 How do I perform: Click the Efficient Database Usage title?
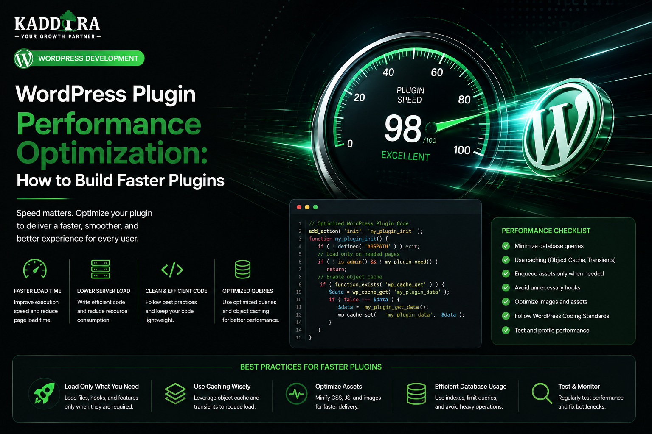click(x=470, y=387)
